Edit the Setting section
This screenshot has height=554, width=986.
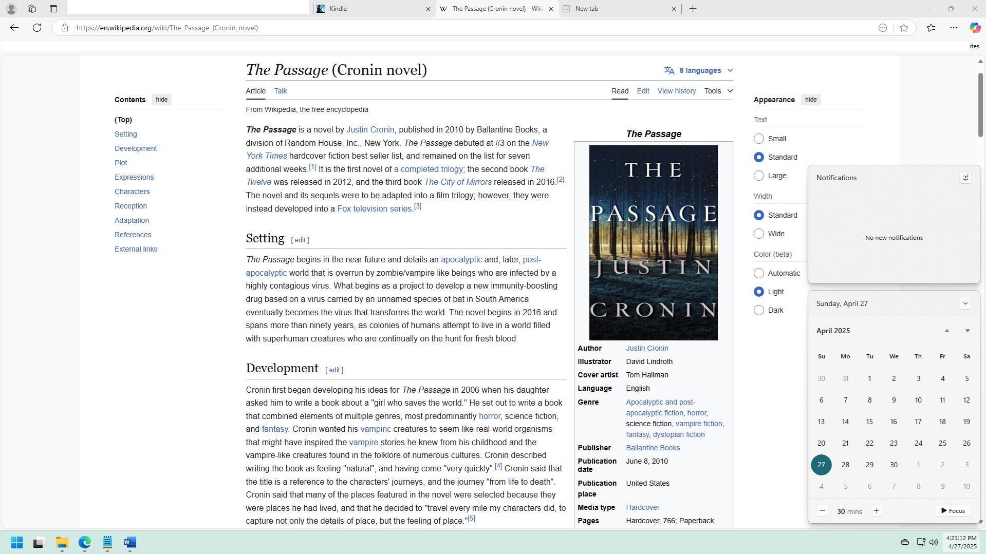point(300,240)
